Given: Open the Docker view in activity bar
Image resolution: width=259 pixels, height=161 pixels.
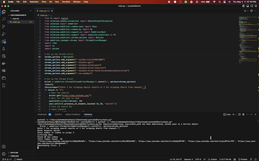Looking at the screenshot, I should [4, 63].
